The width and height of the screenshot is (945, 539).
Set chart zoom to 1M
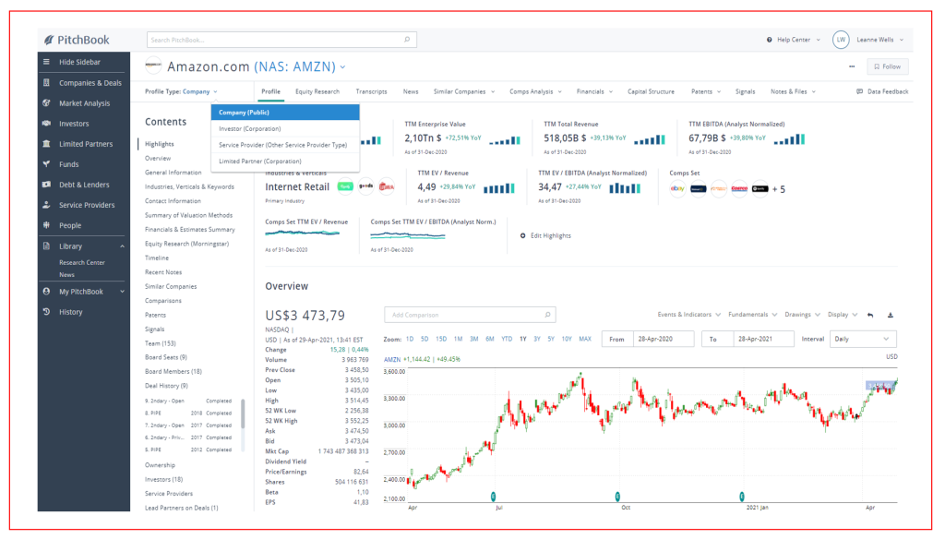458,339
